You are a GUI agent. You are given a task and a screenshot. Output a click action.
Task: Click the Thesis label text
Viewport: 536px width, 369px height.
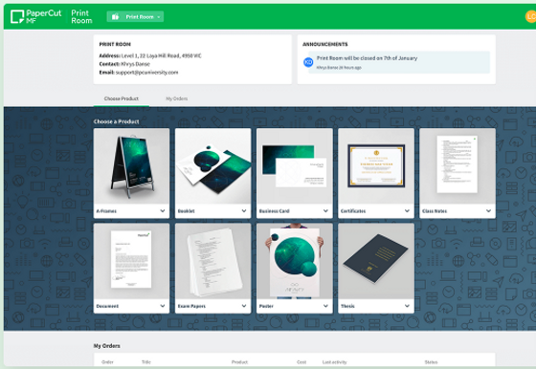pos(347,306)
